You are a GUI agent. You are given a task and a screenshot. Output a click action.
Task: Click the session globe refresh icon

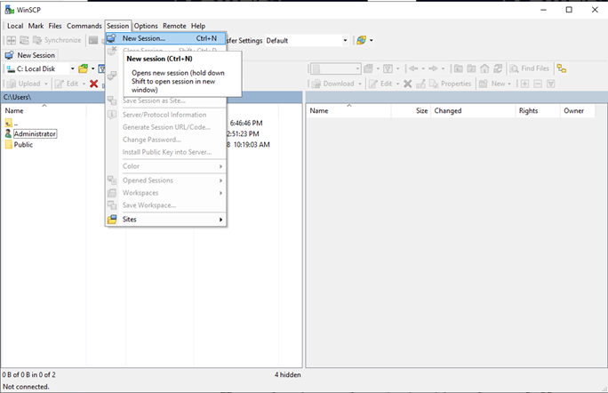362,40
